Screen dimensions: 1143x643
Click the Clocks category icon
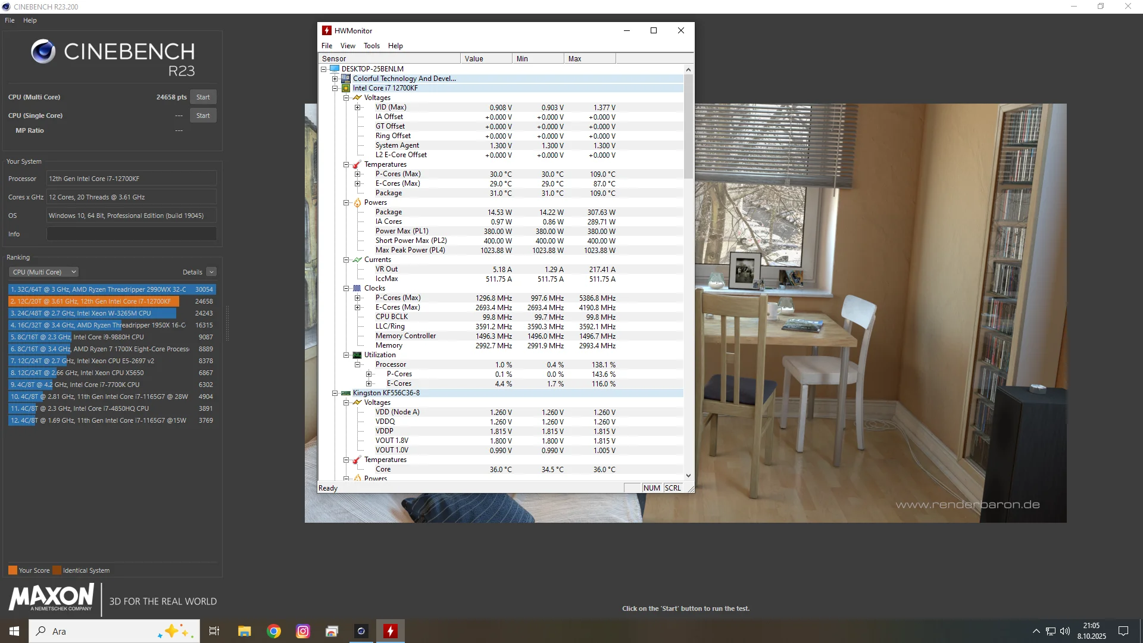tap(357, 288)
